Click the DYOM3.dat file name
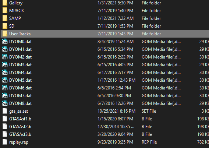 [20, 65]
